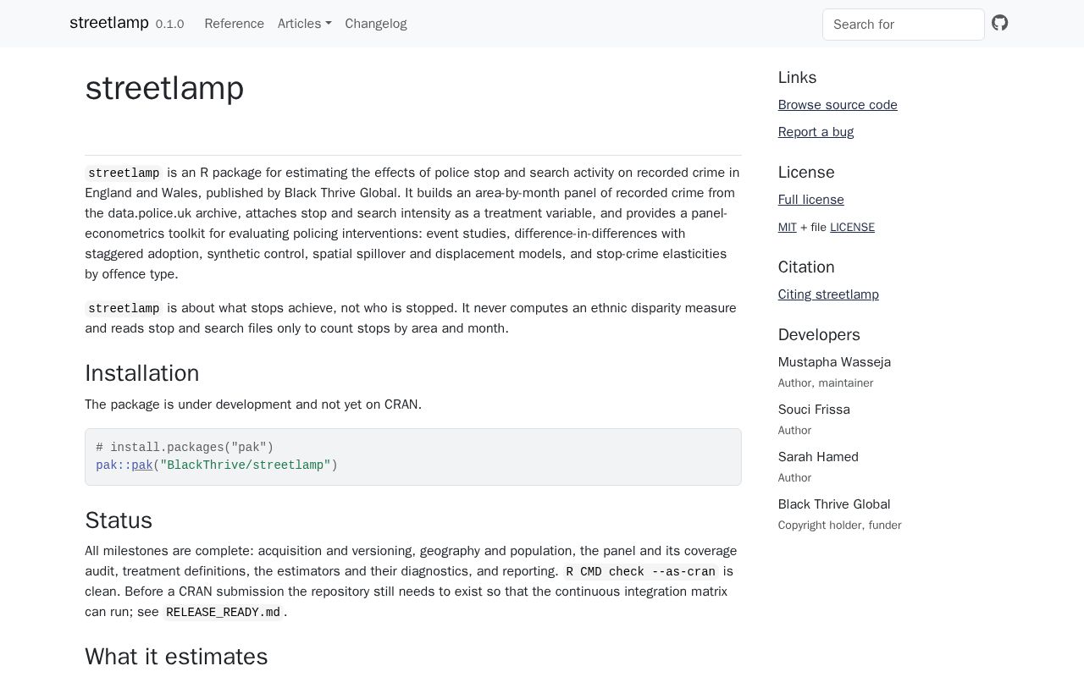Open the Reference page
Viewport: 1084px width, 677px height.
pyautogui.click(x=234, y=24)
